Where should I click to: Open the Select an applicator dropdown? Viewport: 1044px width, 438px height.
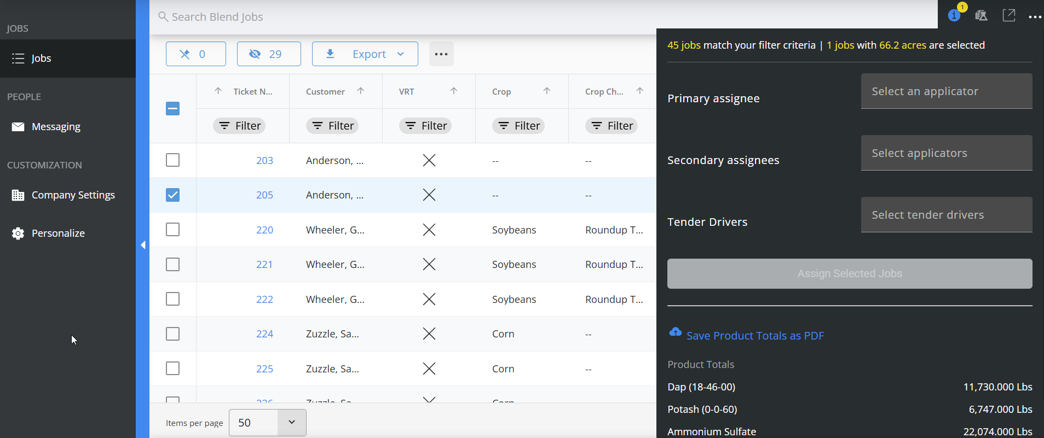[946, 91]
